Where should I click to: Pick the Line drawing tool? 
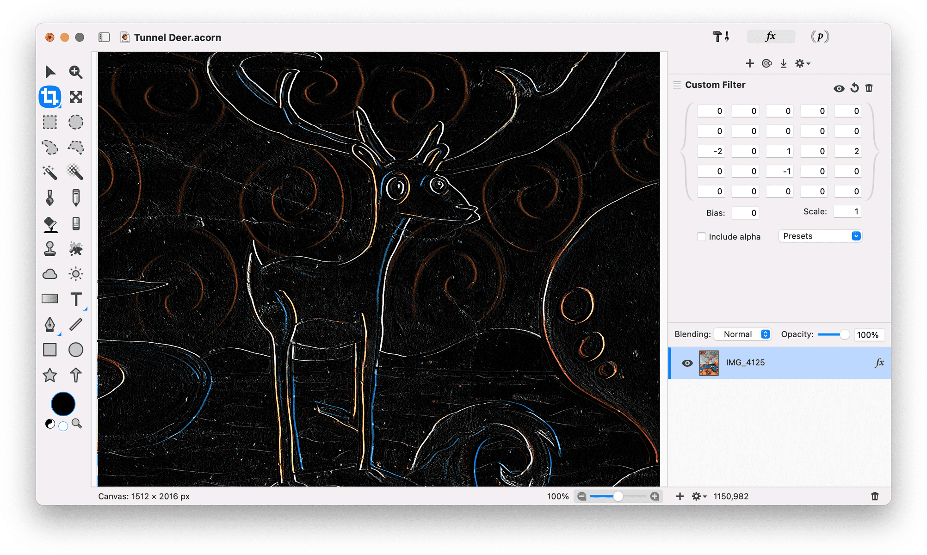coord(76,325)
